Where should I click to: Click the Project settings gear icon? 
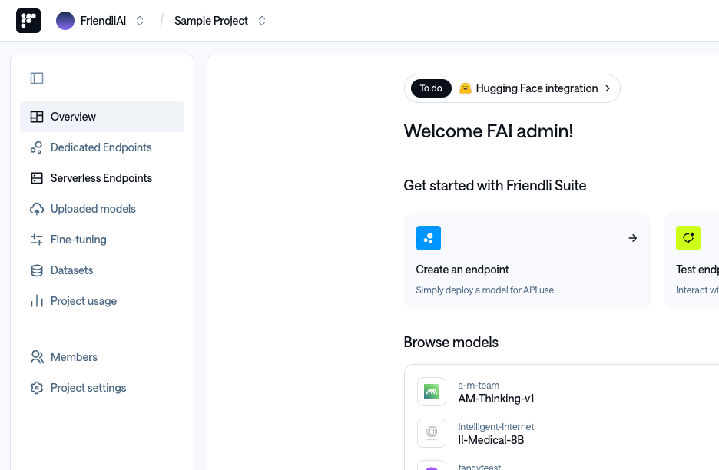point(37,388)
